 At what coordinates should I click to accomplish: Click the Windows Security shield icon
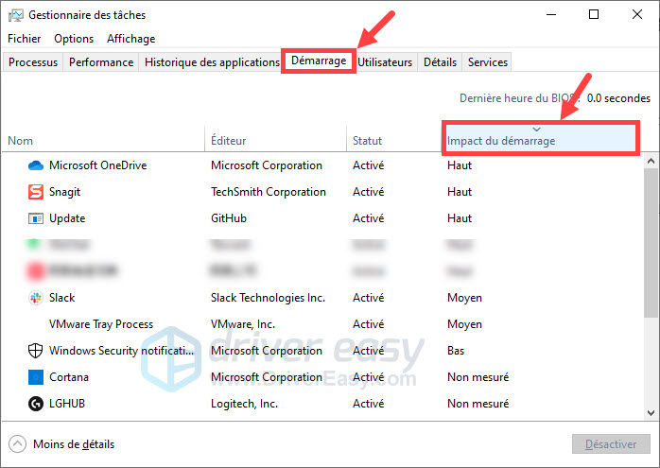point(36,351)
